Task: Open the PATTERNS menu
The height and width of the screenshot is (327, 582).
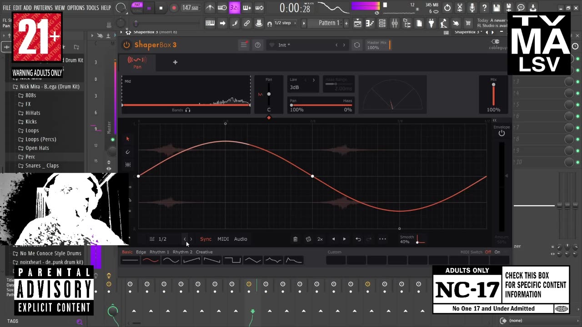Action: point(43,8)
